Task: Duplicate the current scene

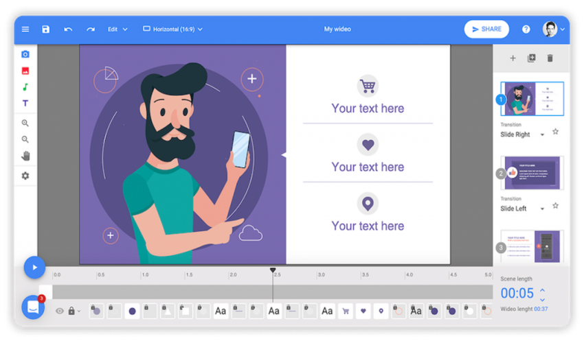Action: [532, 58]
